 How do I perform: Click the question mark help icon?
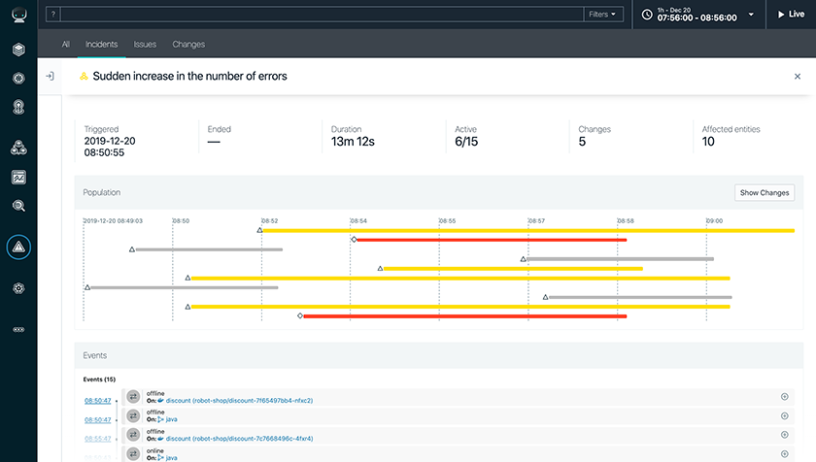point(53,14)
